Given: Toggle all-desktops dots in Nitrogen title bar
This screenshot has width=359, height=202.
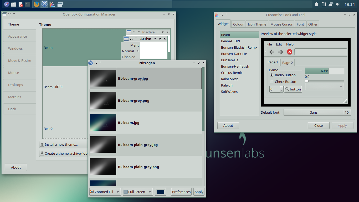Looking at the screenshot, I should (x=96, y=63).
